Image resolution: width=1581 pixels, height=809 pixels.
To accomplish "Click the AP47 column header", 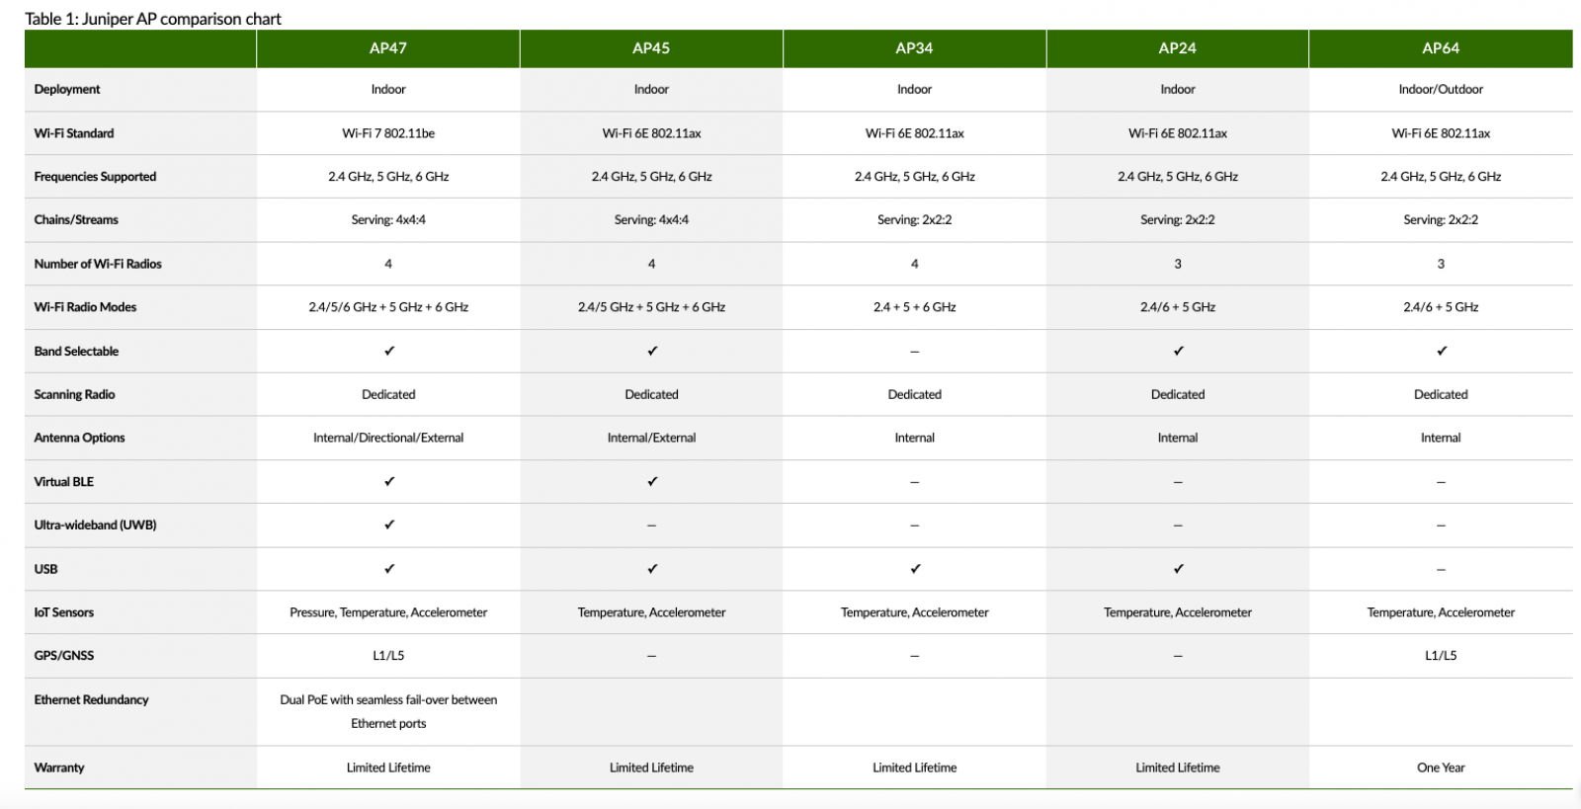I will [x=388, y=48].
